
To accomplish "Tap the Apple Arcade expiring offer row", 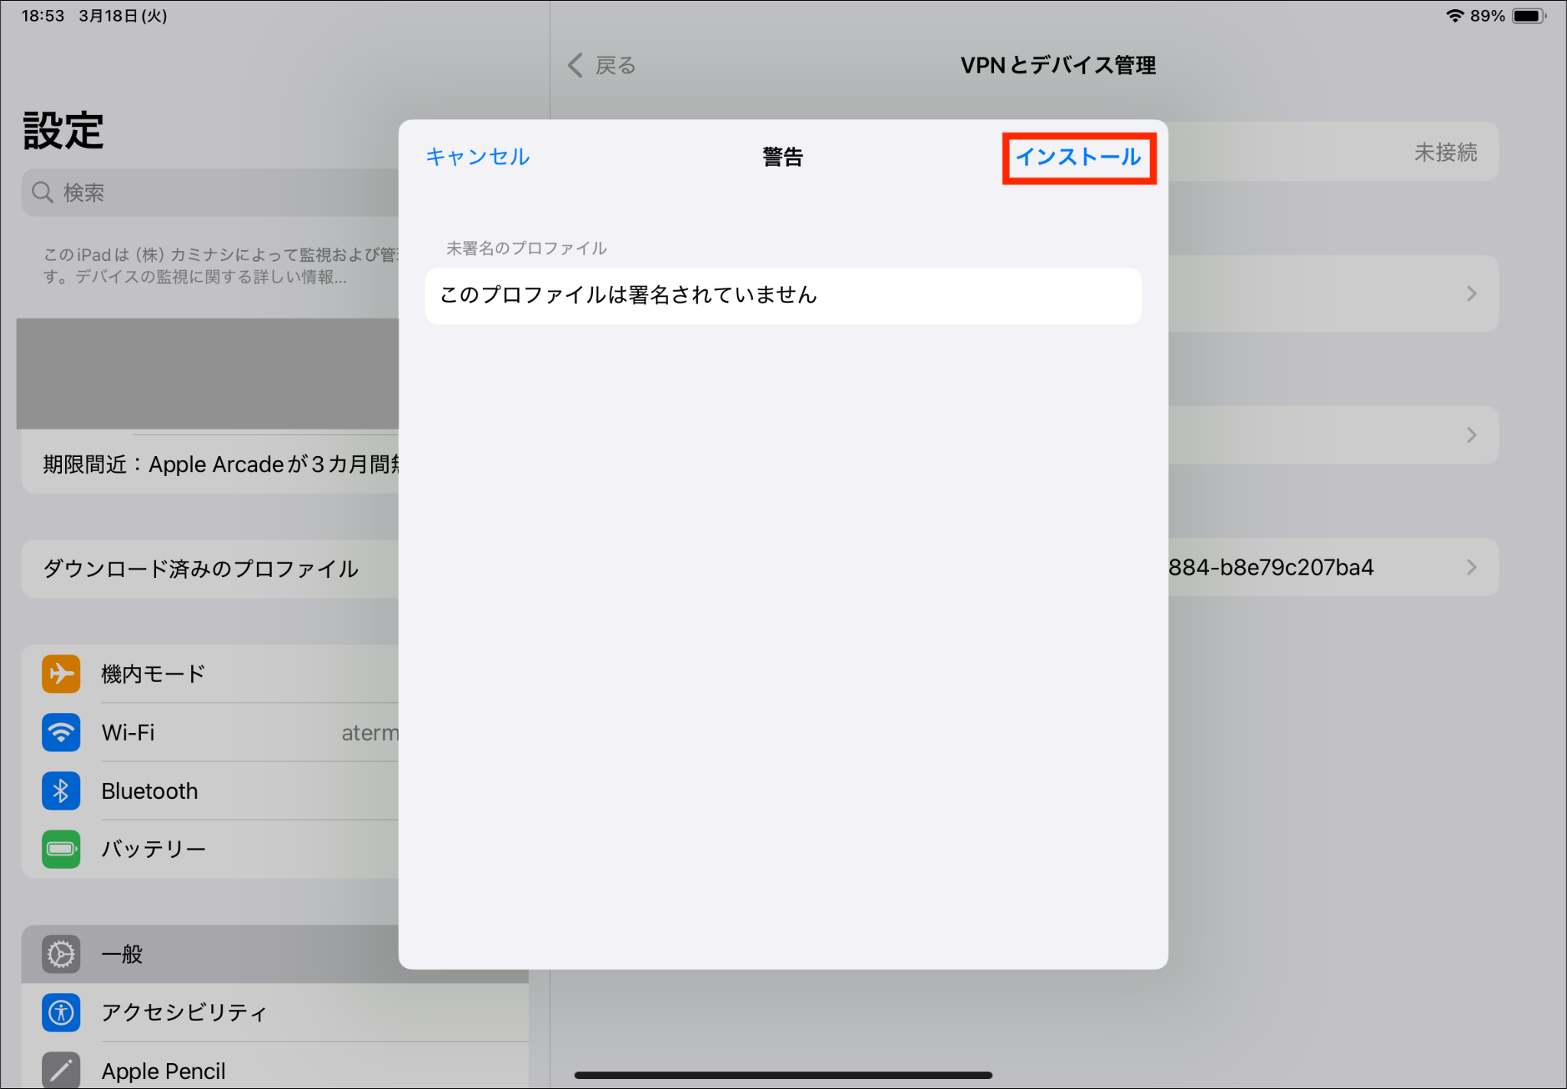I will [x=218, y=465].
